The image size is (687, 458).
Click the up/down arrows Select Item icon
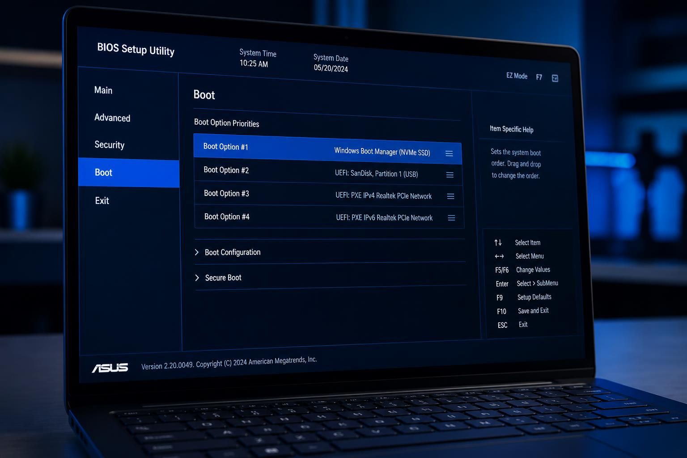click(498, 242)
